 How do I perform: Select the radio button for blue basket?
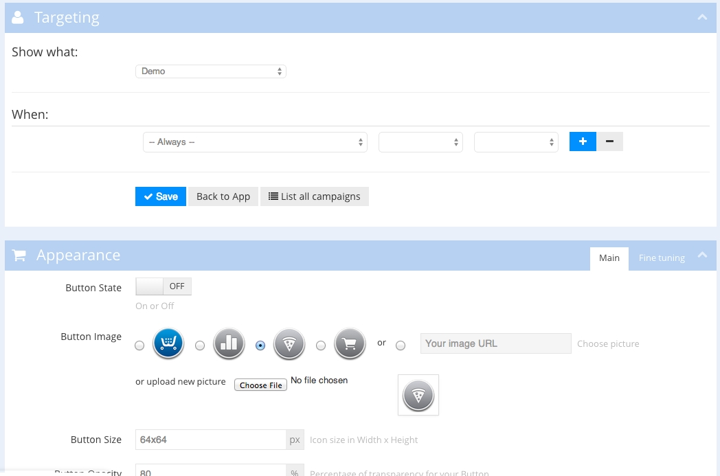pyautogui.click(x=139, y=345)
